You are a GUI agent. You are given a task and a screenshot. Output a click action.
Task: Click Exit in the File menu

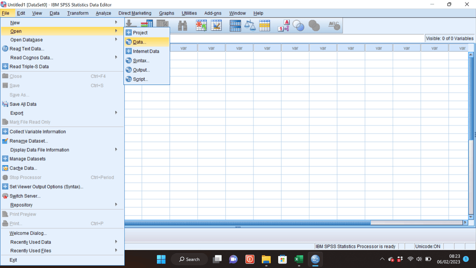(63, 260)
